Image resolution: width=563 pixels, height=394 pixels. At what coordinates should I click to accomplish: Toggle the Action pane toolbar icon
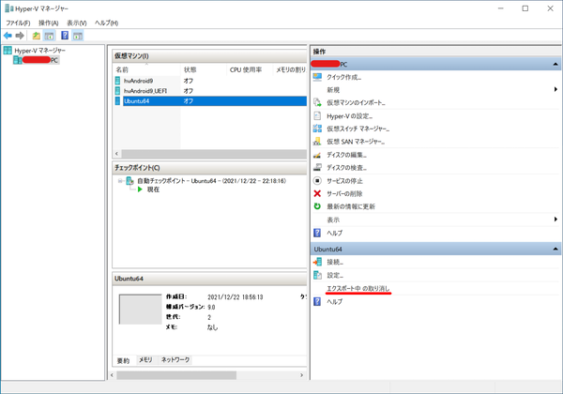78,36
